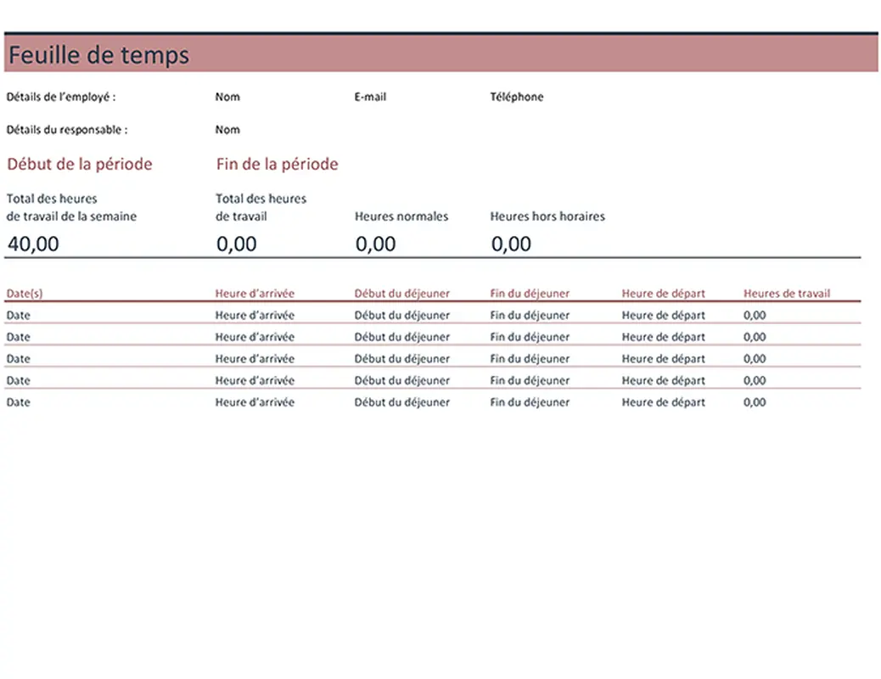Image resolution: width=881 pixels, height=679 pixels.
Task: Select the manager's "Nom" field
Action: pos(227,130)
